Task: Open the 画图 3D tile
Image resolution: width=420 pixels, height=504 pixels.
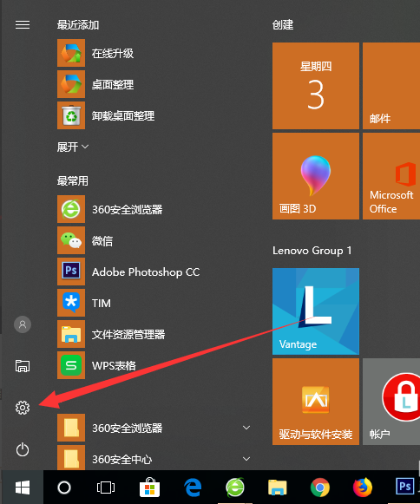Action: coord(316,176)
